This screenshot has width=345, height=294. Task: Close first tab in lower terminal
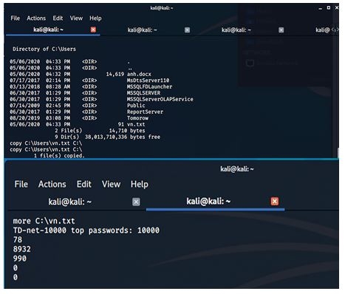click(x=136, y=202)
